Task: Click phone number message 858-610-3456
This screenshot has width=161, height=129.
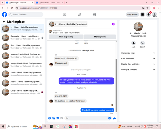Action: [x=61, y=96]
